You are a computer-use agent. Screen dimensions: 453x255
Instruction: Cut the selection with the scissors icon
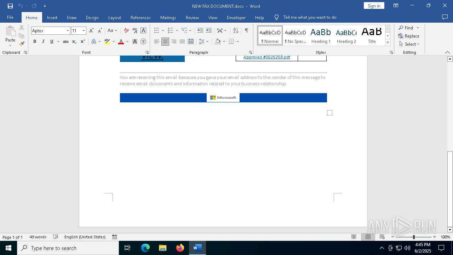[x=22, y=28]
